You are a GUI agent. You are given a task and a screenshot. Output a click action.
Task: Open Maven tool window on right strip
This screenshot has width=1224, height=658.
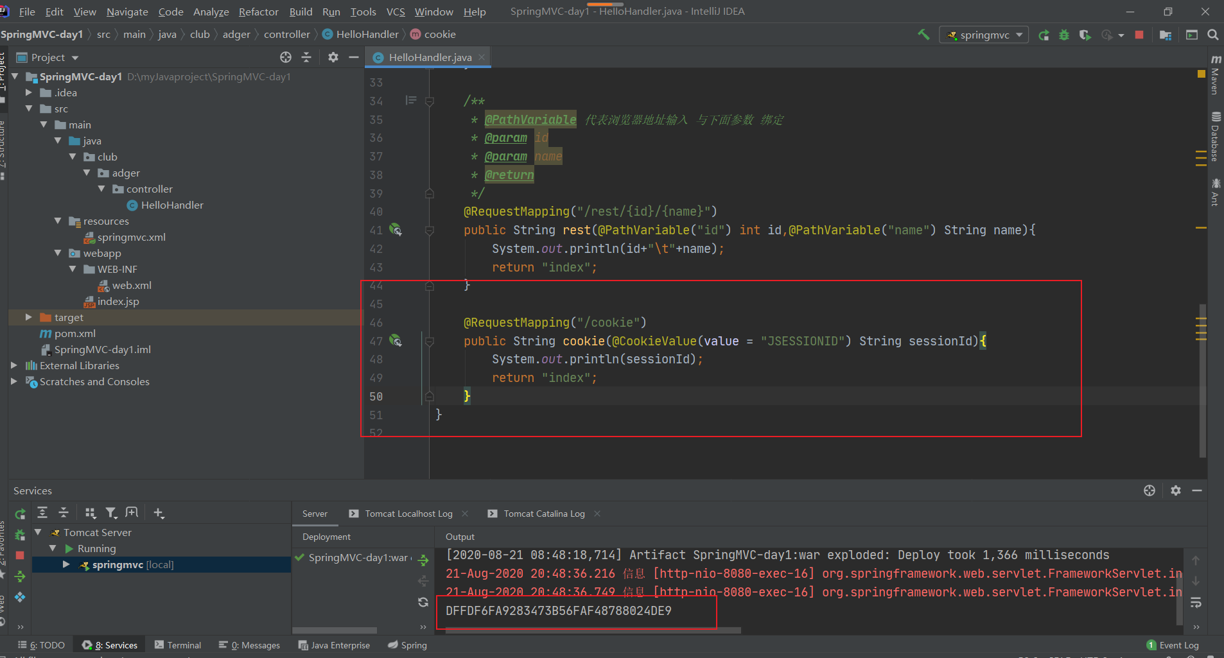[x=1215, y=75]
